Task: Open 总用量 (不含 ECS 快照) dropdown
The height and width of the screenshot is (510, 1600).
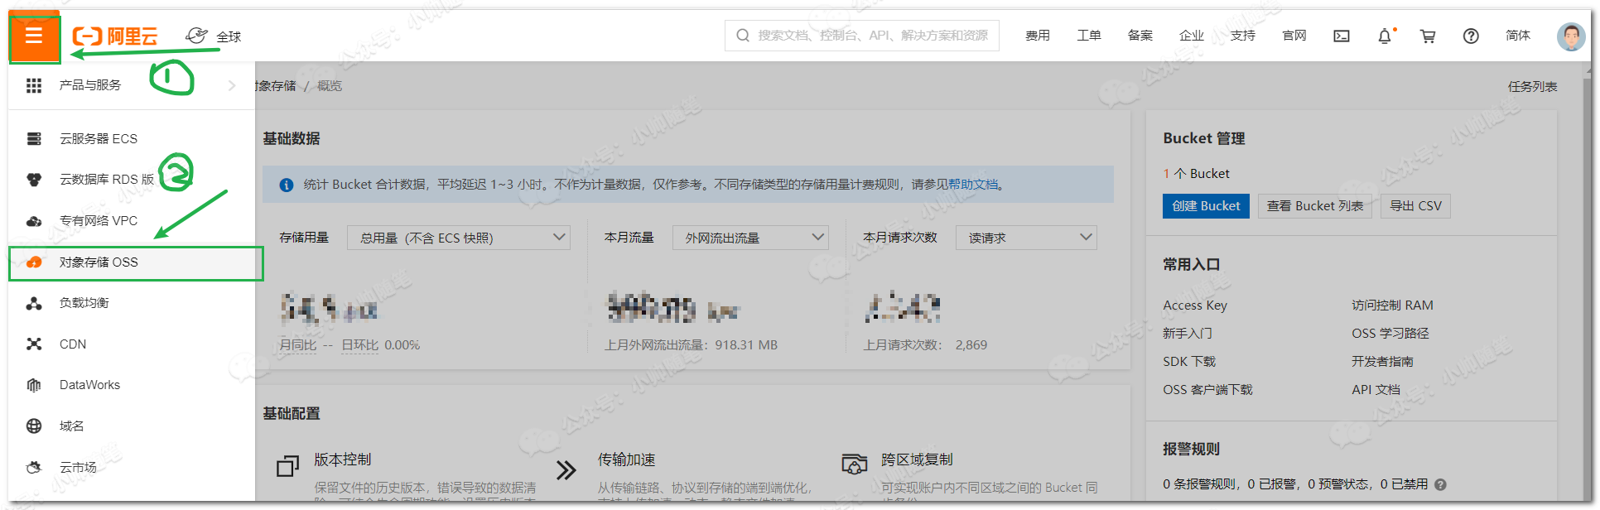Action: pos(458,238)
